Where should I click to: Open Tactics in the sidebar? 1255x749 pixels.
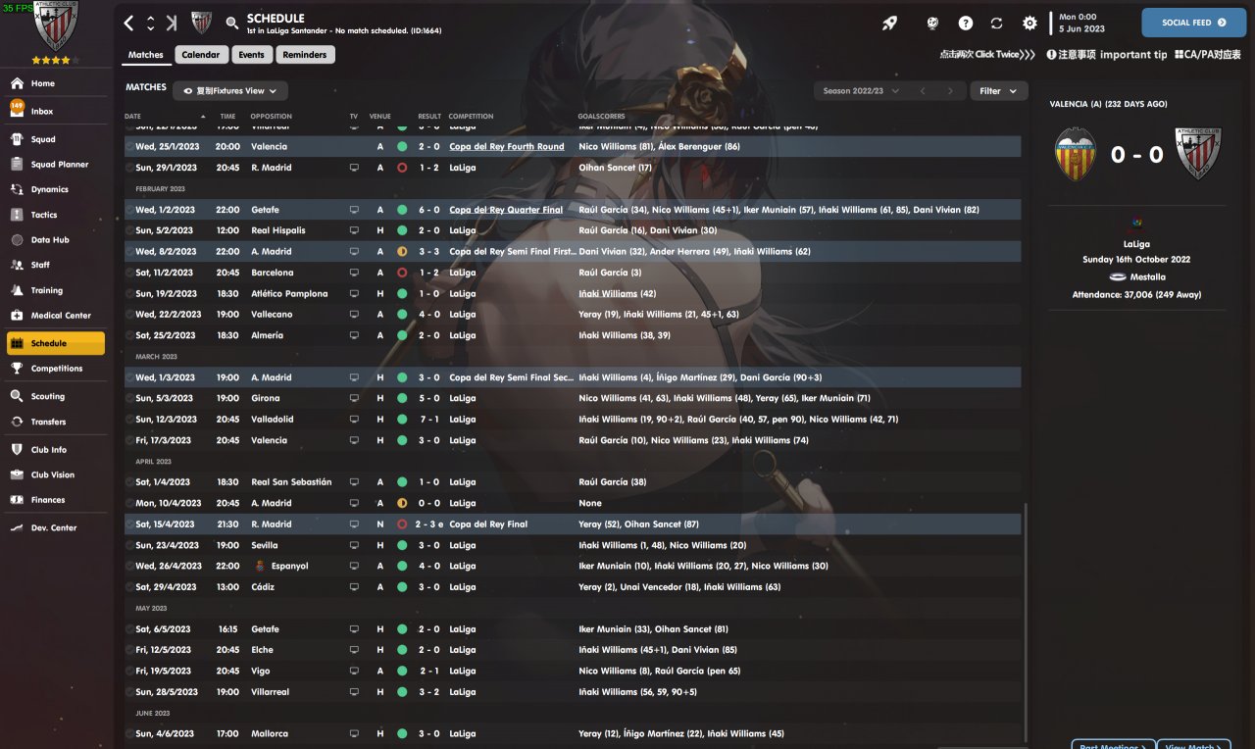coord(57,215)
